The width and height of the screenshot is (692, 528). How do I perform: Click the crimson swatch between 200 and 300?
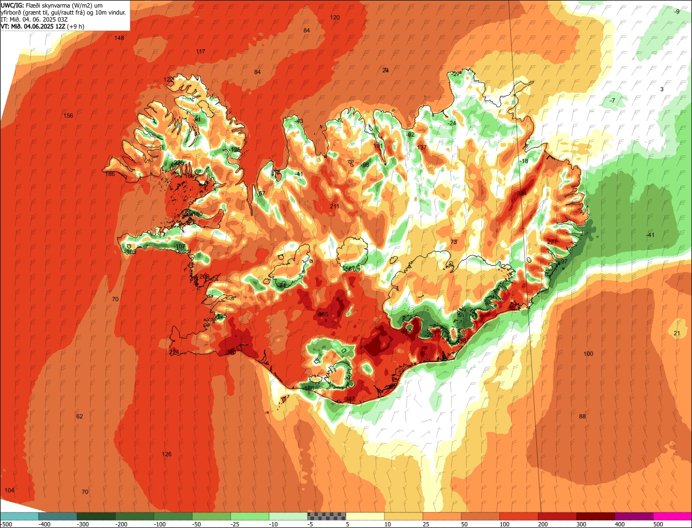tap(557, 516)
